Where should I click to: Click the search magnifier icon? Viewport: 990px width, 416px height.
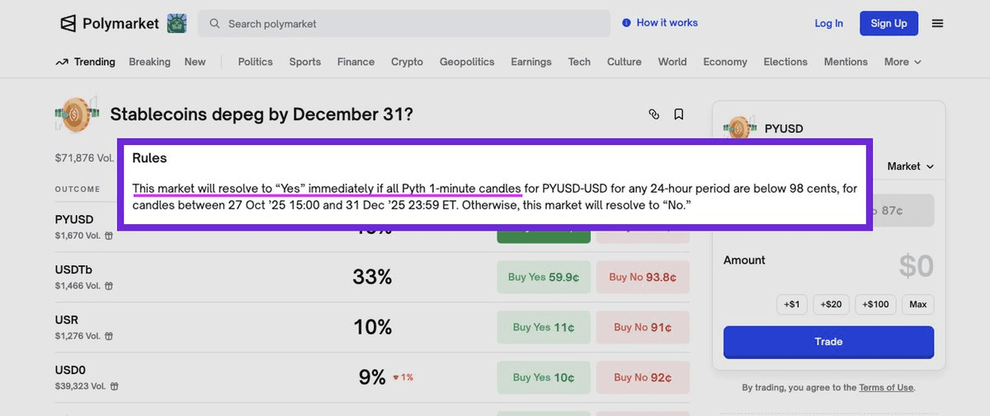click(214, 23)
